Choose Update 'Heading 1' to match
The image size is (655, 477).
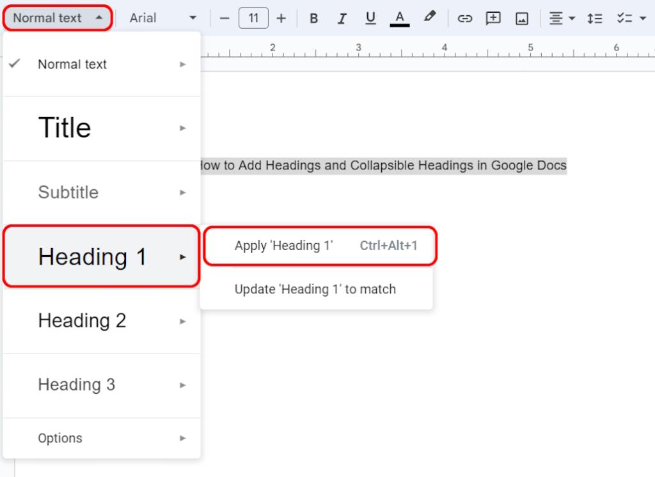pyautogui.click(x=317, y=289)
